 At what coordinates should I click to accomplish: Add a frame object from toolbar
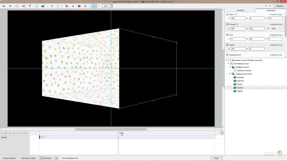[x=17, y=6]
